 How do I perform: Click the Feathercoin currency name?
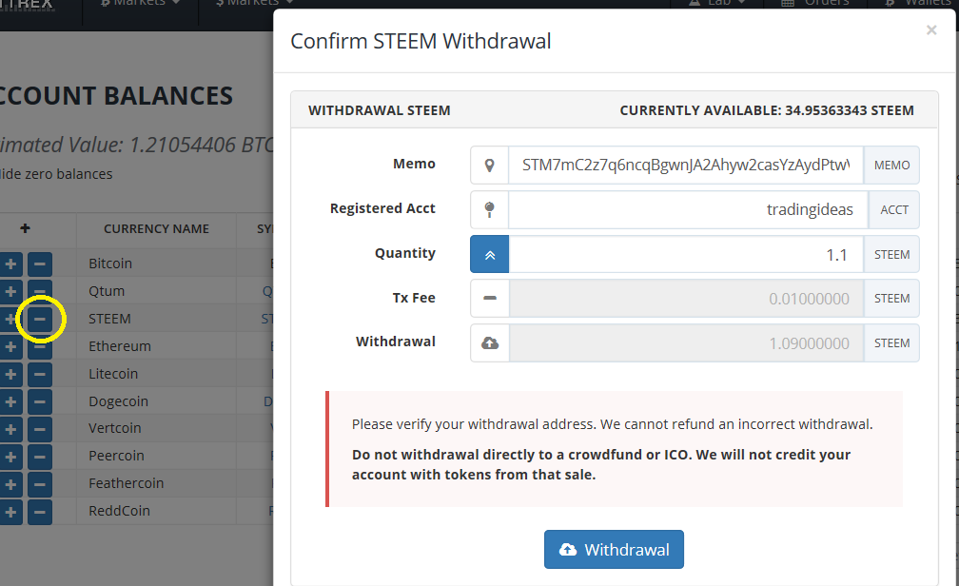(x=126, y=483)
